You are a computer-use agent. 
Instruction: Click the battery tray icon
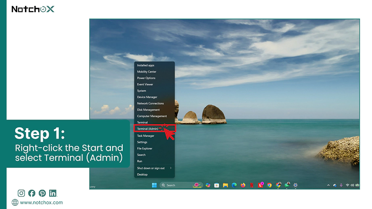click(357, 185)
